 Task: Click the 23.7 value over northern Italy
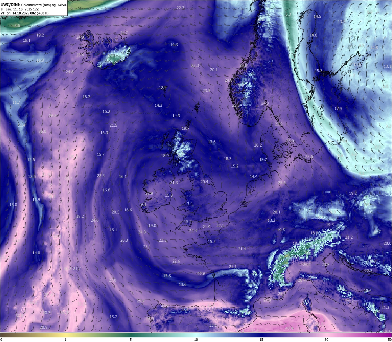(x=326, y=265)
